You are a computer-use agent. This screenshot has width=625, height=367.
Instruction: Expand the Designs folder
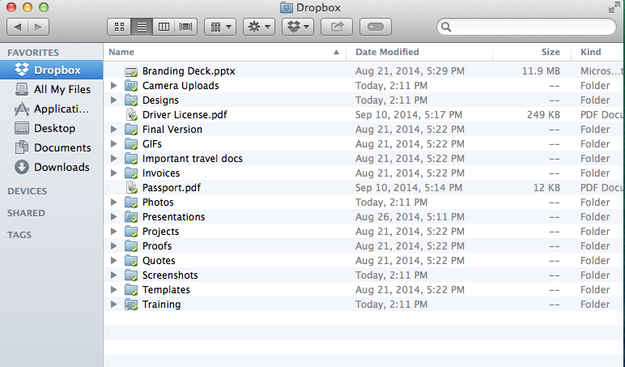tap(113, 100)
